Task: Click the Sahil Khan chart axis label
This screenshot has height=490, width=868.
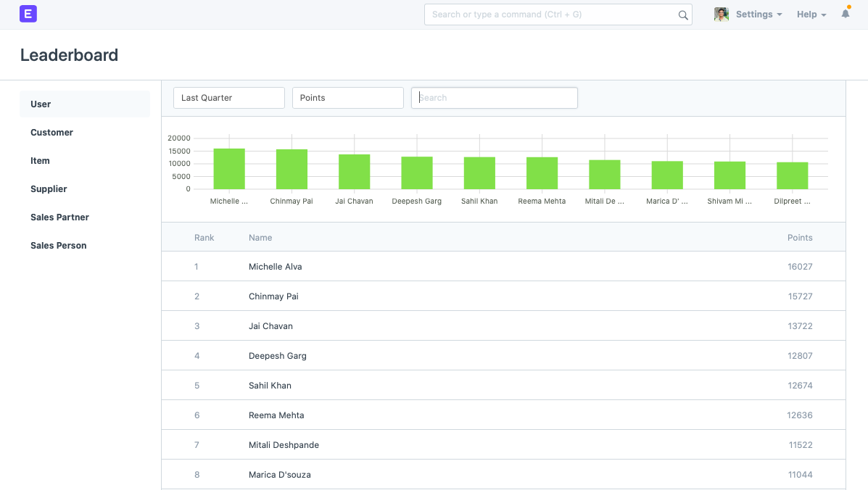Action: pyautogui.click(x=479, y=202)
